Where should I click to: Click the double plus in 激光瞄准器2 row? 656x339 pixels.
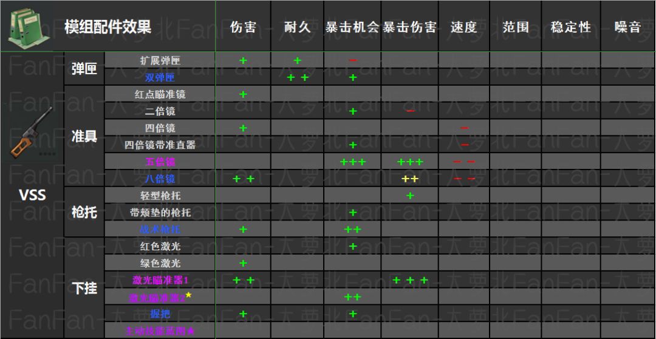click(x=353, y=297)
